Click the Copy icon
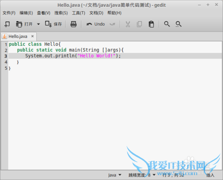 (139, 24)
